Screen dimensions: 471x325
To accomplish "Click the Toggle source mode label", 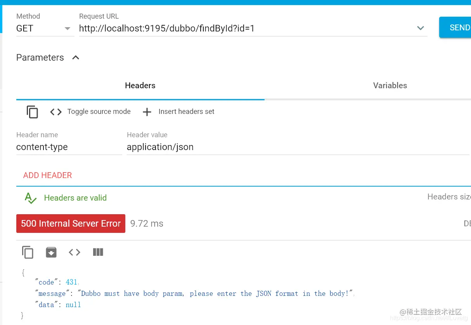I will (x=99, y=112).
